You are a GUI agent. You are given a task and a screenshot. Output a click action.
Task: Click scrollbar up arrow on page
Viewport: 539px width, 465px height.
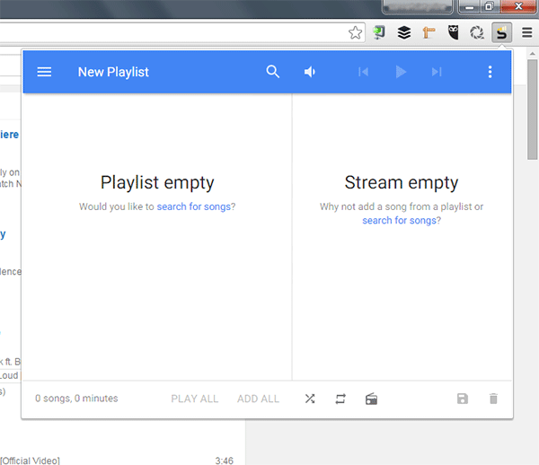(533, 54)
